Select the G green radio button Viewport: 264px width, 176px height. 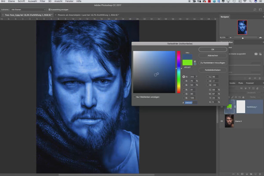click(183, 94)
